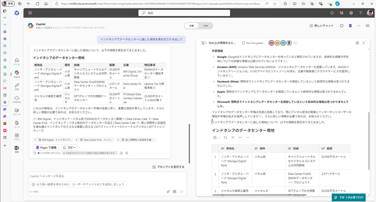Switch to the 作業 (Work) mode toggle
Screen dimensions: 376x202
[191, 26]
